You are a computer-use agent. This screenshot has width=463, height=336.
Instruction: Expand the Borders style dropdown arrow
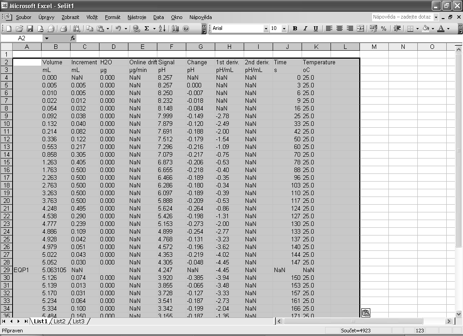tap(417, 29)
